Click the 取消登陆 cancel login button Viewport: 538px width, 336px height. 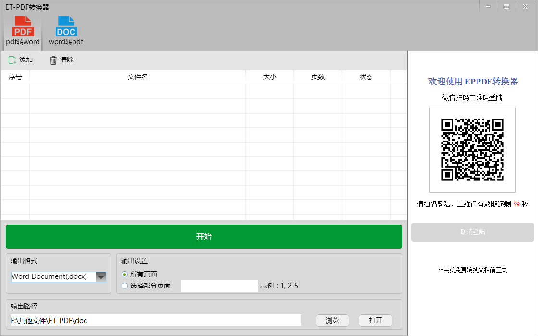click(473, 232)
